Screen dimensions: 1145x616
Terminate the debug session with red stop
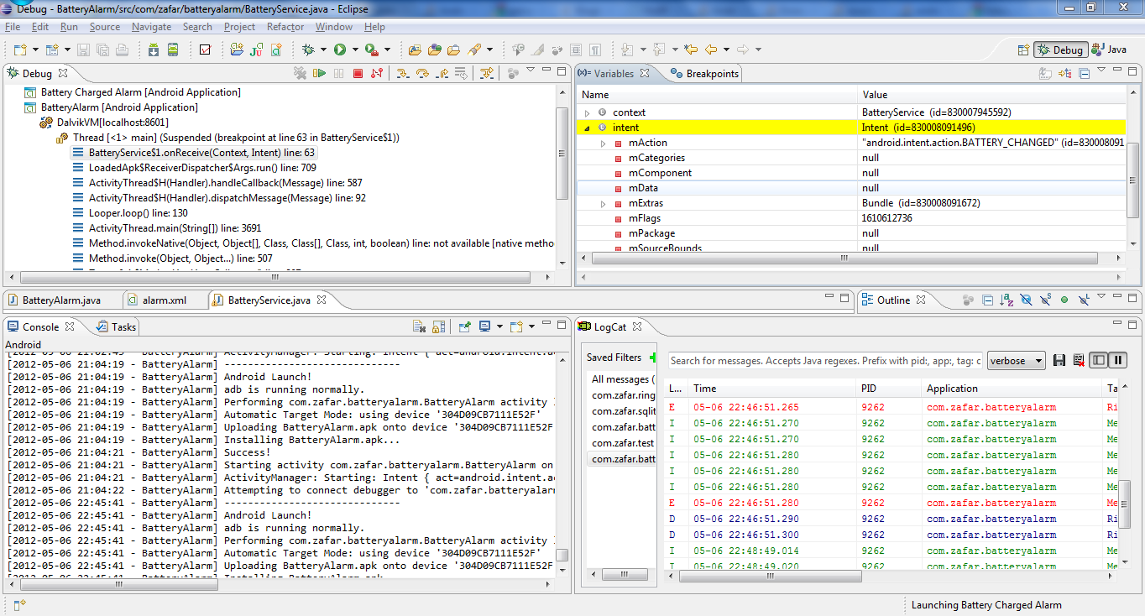point(358,74)
